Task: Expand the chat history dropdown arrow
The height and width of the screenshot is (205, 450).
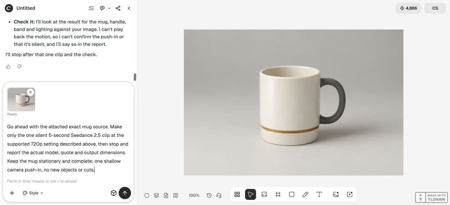Action: 109,8
